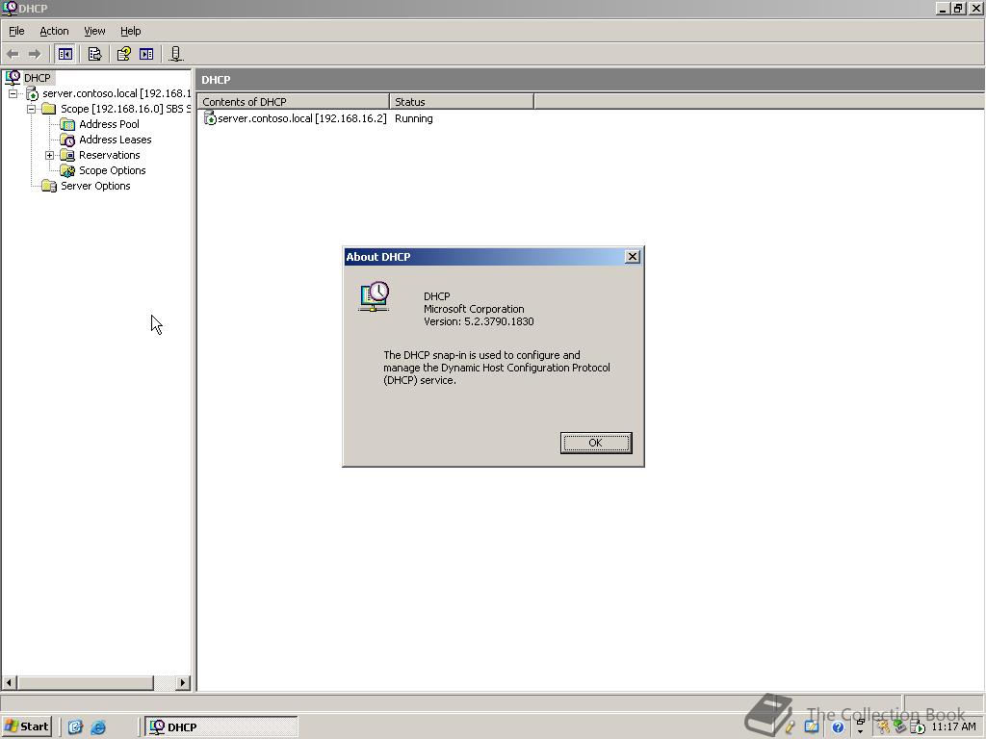Click the 11:17 AM system clock
Viewport: 986px width, 739px height.
pos(953,727)
